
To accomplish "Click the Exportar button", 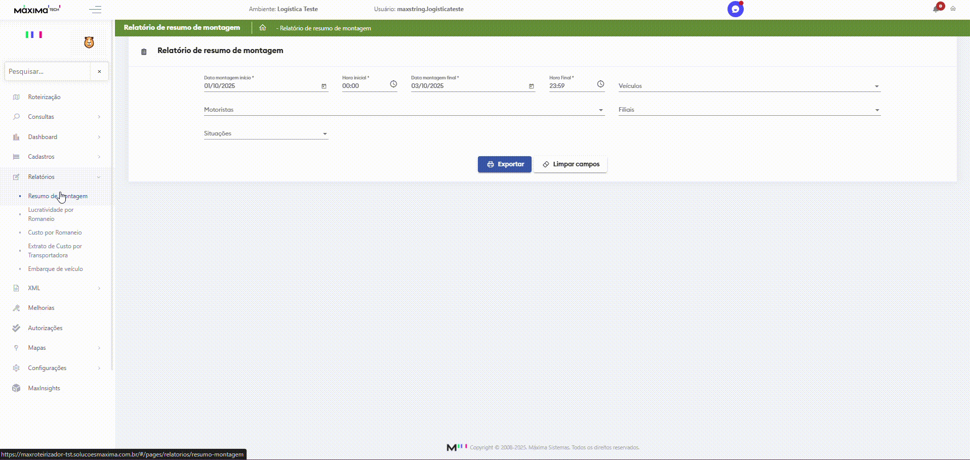I will click(x=505, y=164).
